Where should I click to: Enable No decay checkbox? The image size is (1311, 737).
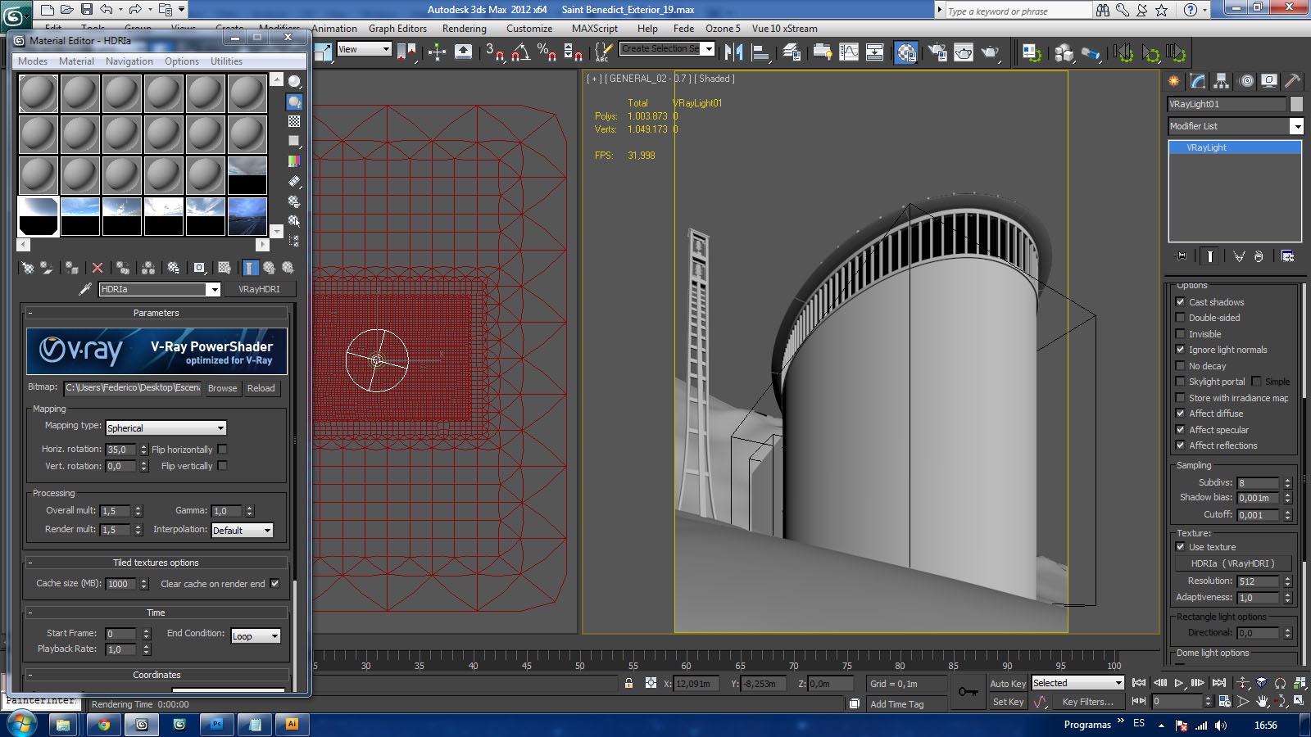click(1180, 366)
